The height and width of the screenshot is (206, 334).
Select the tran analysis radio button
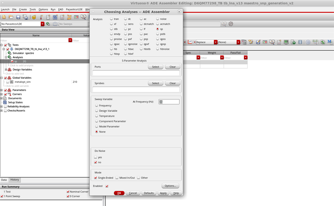click(x=112, y=19)
